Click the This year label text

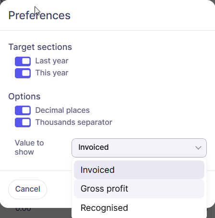pyautogui.click(x=52, y=73)
